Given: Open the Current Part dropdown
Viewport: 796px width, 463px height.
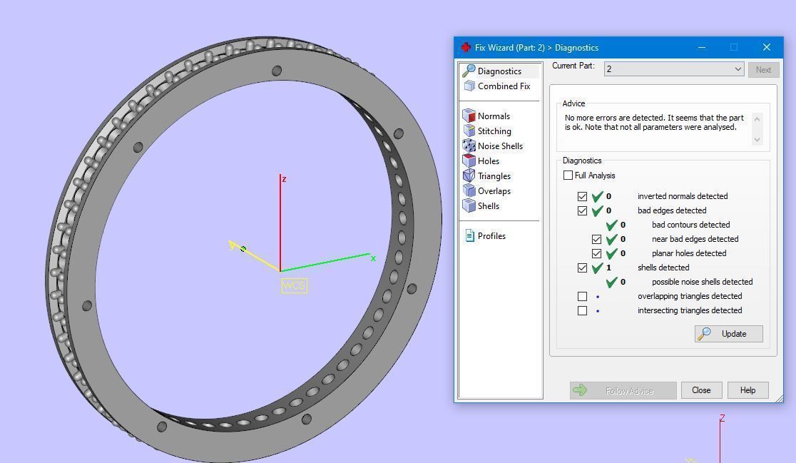Looking at the screenshot, I should (673, 69).
